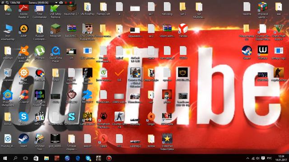Switch to Skype on the taskbar
Image resolution: width=289 pixels, height=162 pixels.
[89, 158]
